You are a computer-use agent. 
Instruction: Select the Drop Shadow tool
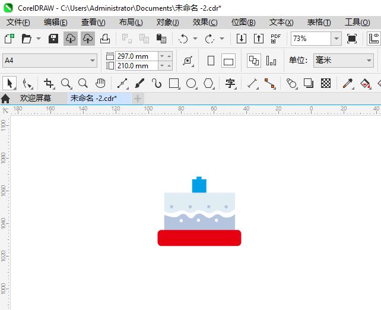[x=309, y=83]
